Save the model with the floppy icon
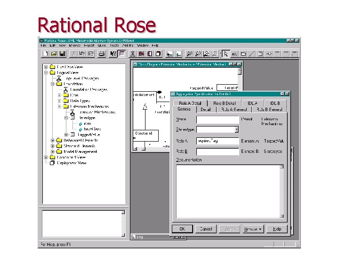Screen dimensions: 339x254 pos(63,54)
